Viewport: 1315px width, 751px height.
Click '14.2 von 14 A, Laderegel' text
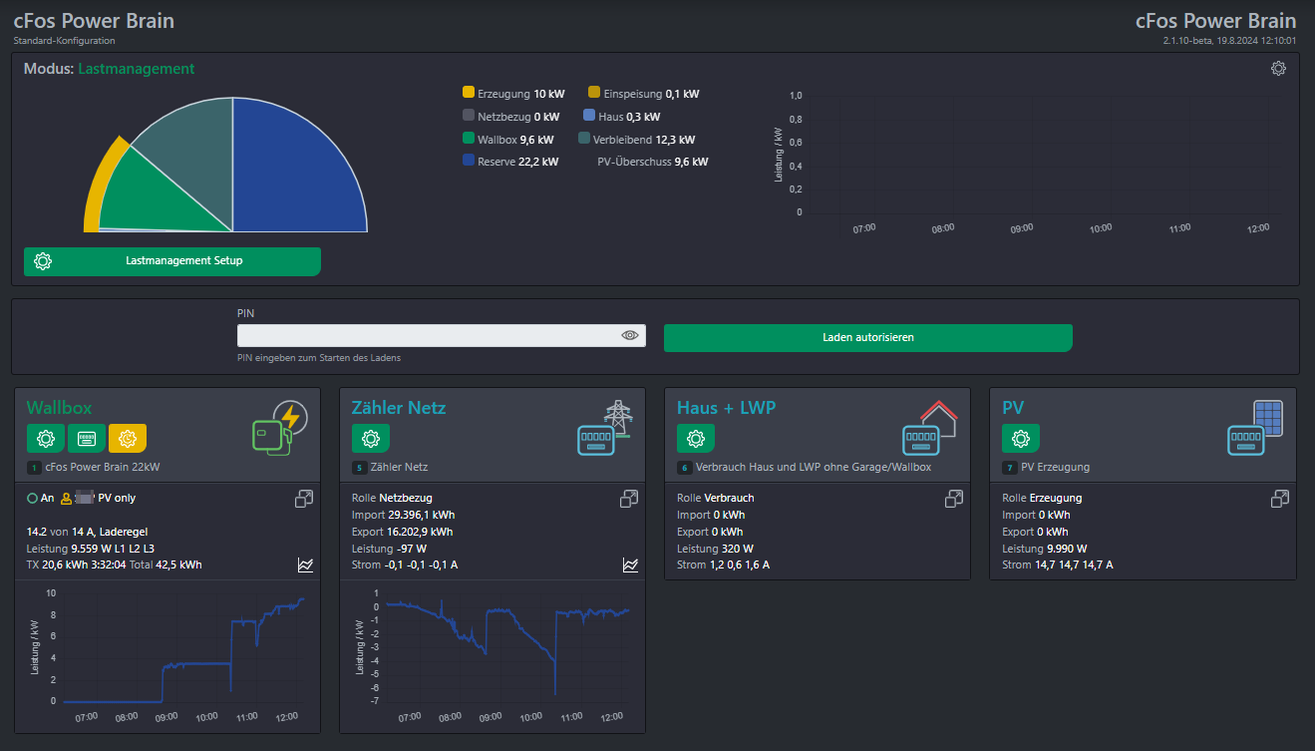(x=87, y=532)
